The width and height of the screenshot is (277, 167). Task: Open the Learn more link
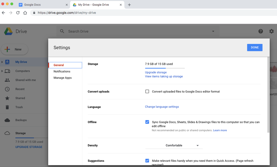pos(220,130)
